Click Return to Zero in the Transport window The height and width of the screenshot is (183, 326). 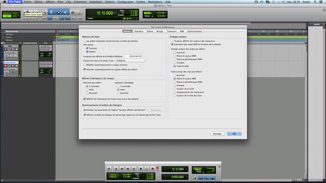pos(116,169)
